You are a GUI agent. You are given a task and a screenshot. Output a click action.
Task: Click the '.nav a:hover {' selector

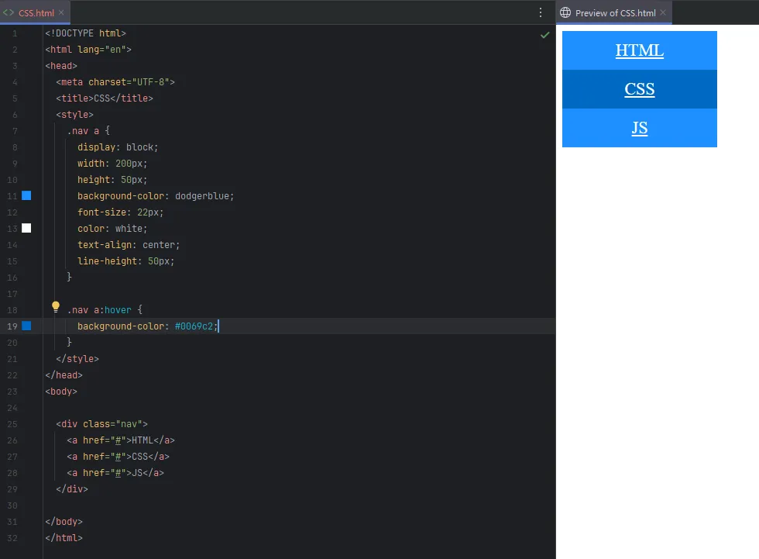pos(105,309)
